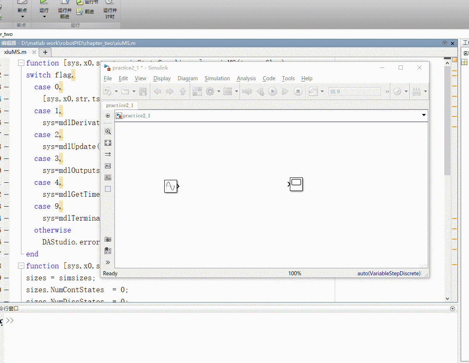Viewport: 469px width, 363px height.
Task: Open the Edit menu in Simulink
Action: click(123, 78)
